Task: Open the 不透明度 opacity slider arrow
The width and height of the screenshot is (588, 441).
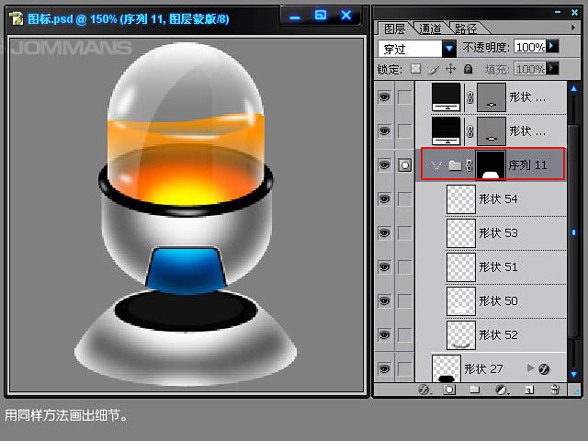Action: tap(552, 47)
